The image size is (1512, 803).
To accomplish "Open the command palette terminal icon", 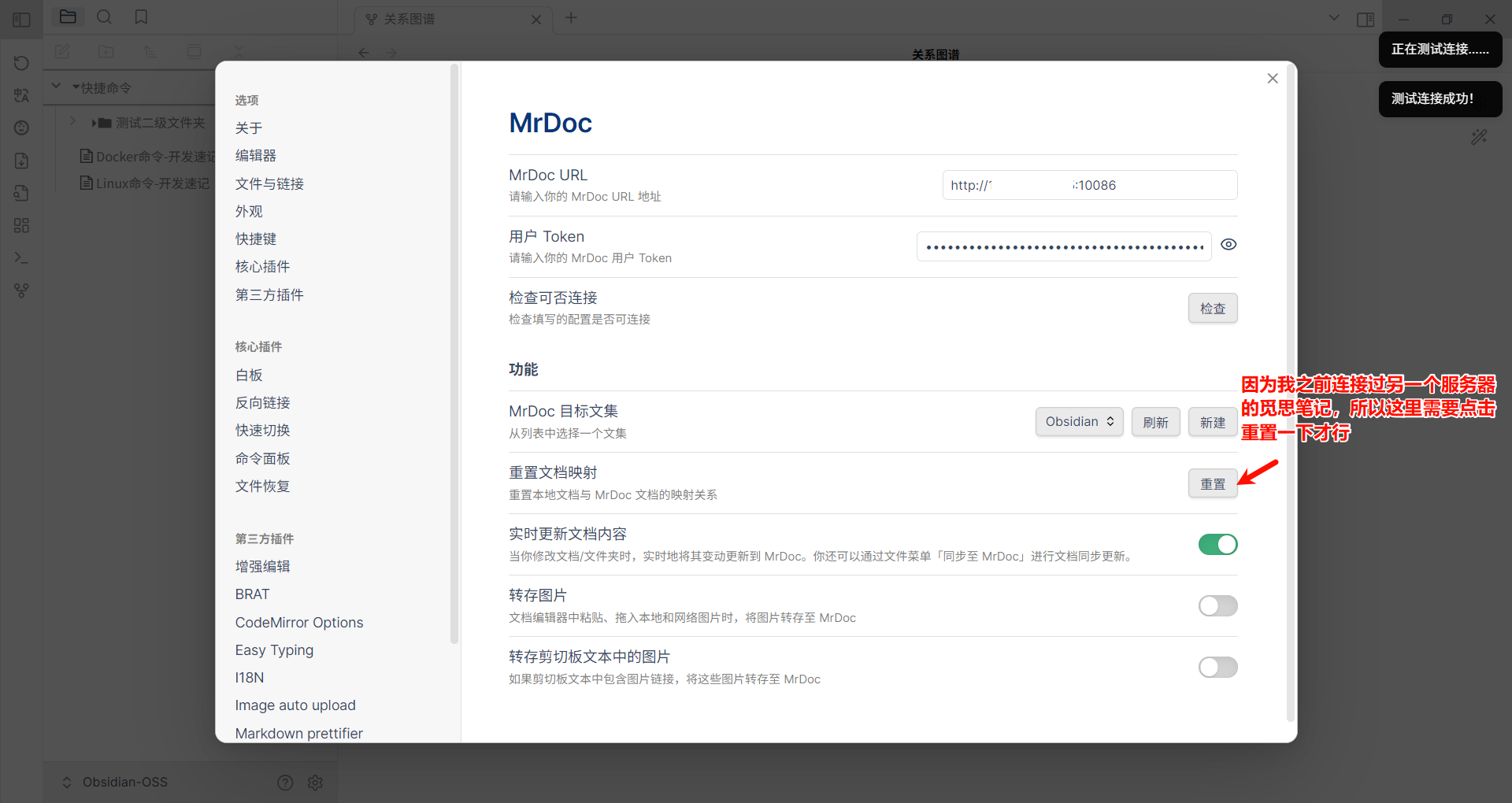I will coord(21,257).
